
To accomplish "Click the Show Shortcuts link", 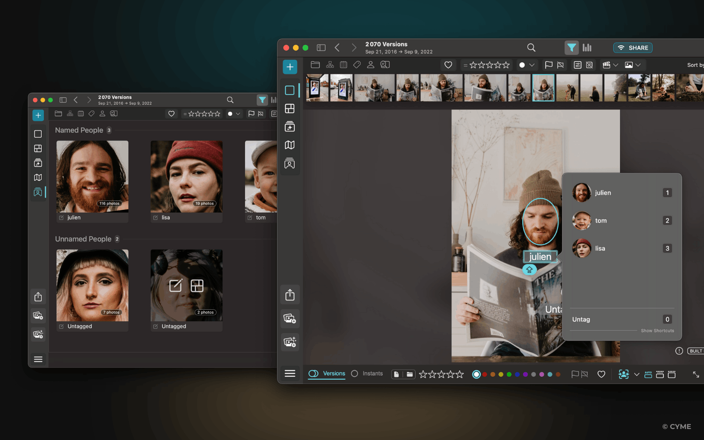I will pyautogui.click(x=657, y=330).
